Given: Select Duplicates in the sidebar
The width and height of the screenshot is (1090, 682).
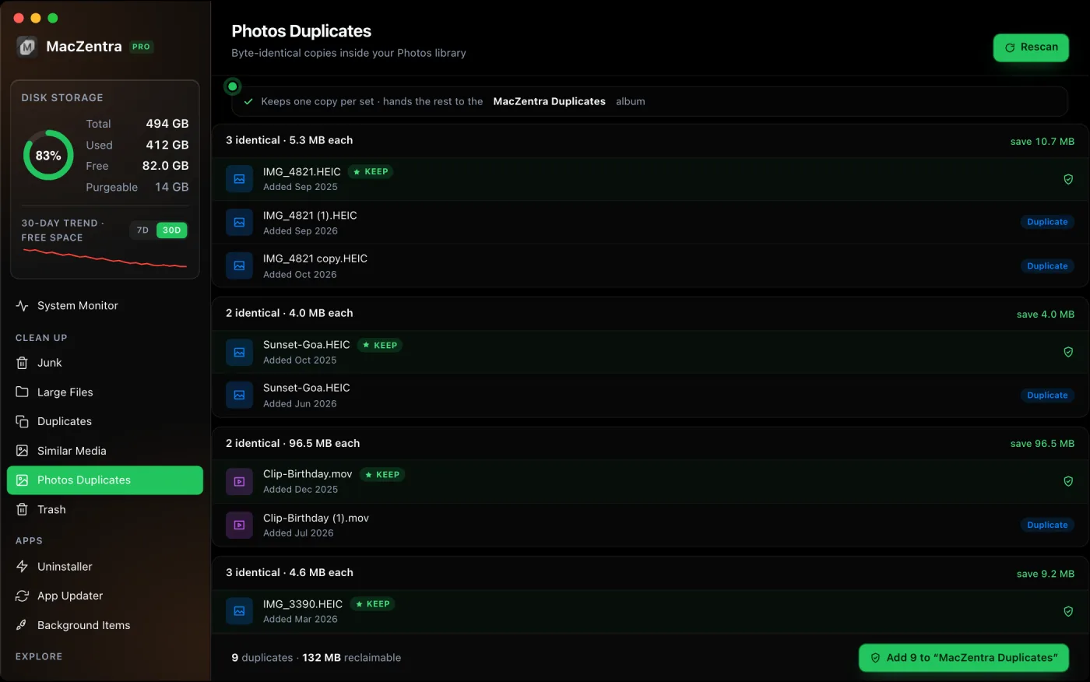Looking at the screenshot, I should click(x=105, y=421).
